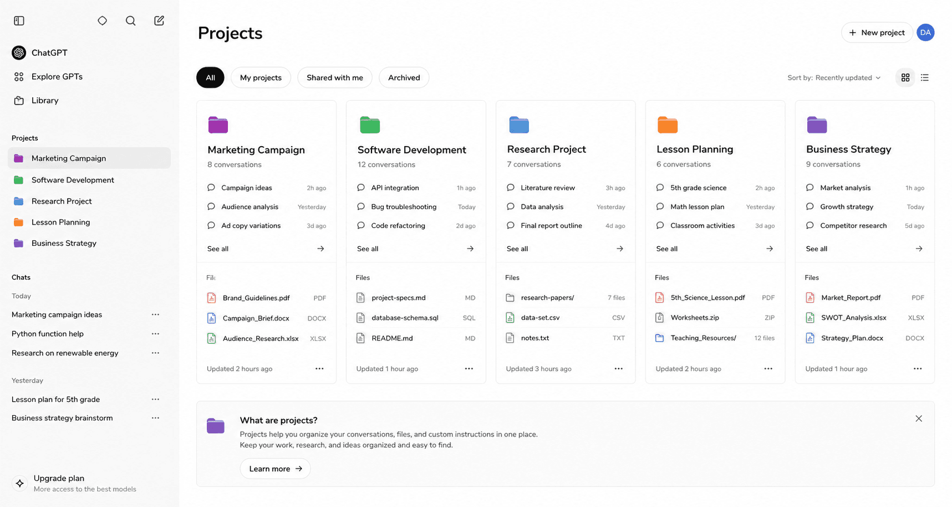The height and width of the screenshot is (507, 952).
Task: See all Business Strategy conversations
Action: coord(865,249)
